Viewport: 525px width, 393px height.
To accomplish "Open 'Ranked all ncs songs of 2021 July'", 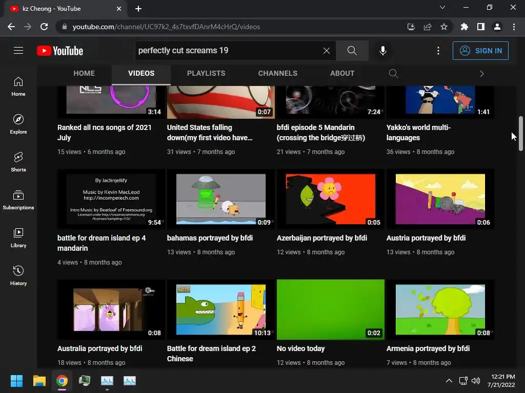I will pyautogui.click(x=104, y=133).
